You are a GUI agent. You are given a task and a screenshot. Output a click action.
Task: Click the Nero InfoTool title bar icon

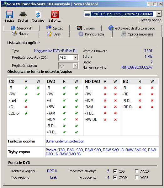click(4, 4)
